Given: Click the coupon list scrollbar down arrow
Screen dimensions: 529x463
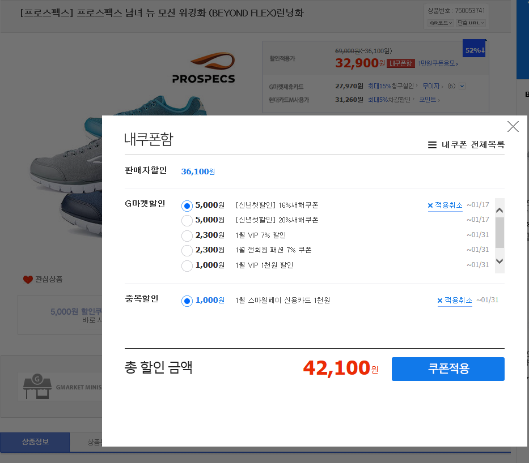Looking at the screenshot, I should coord(500,261).
